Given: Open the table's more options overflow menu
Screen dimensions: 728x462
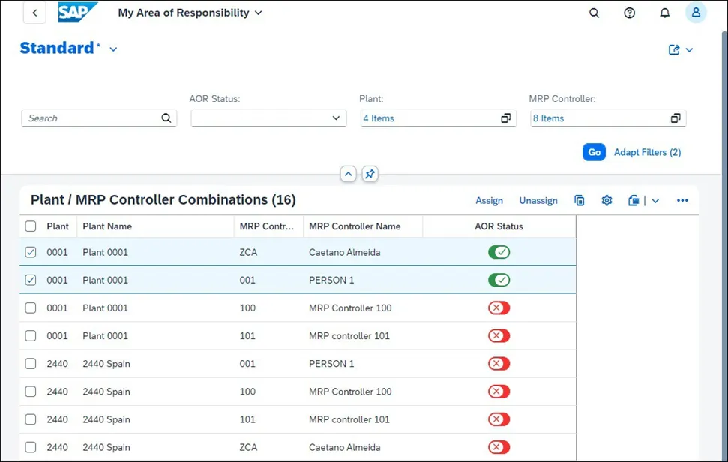Looking at the screenshot, I should [682, 200].
